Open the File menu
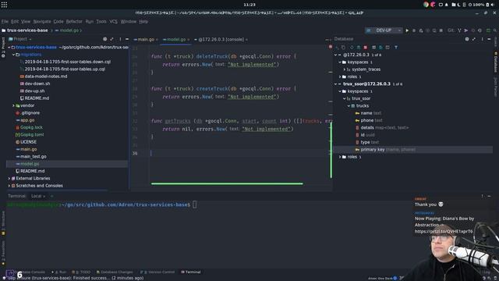The height and width of the screenshot is (281, 499). (x=5, y=21)
